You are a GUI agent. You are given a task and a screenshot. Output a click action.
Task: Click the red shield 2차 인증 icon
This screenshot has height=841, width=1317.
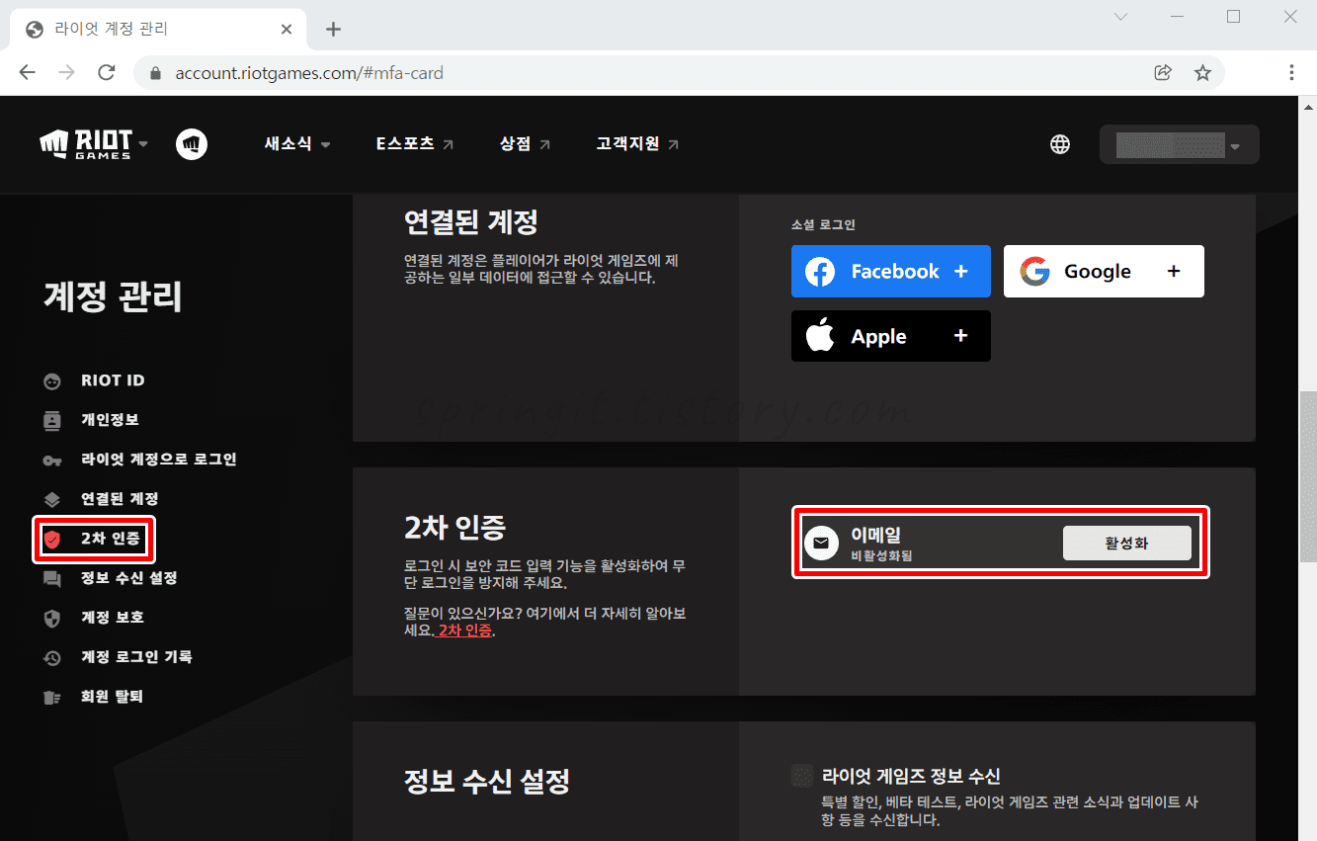52,540
